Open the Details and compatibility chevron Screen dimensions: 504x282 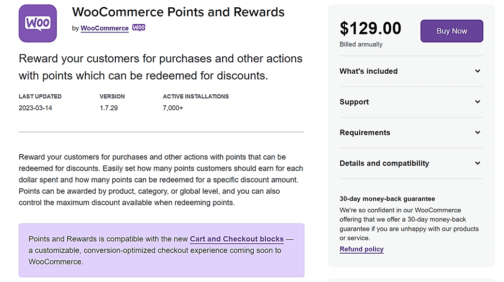pos(478,163)
